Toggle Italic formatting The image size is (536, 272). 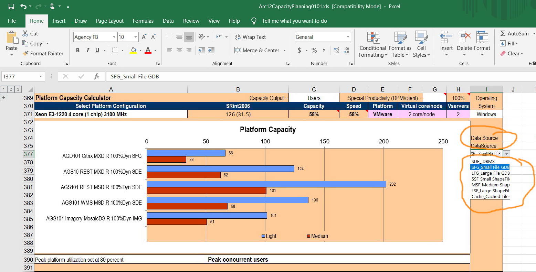coord(87,50)
